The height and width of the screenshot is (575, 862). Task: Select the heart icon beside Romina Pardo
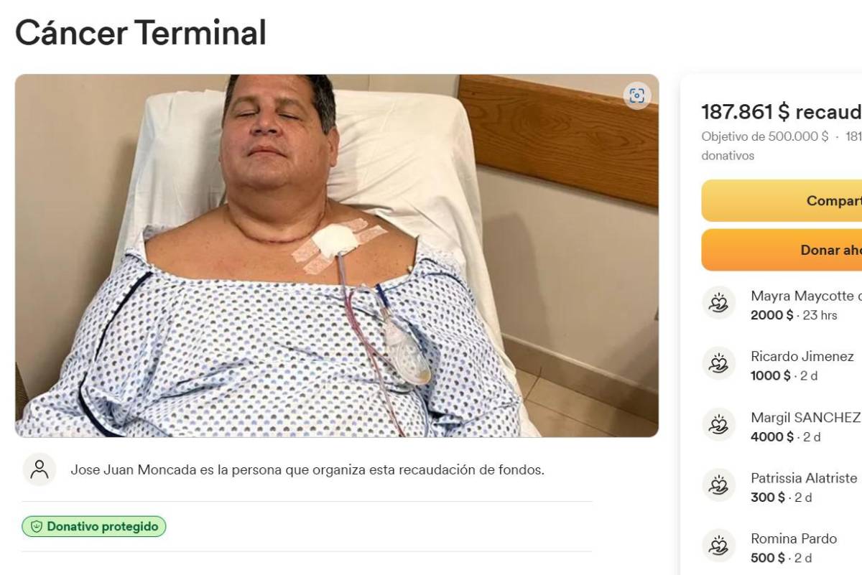(x=718, y=546)
